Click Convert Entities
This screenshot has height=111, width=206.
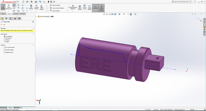(x=36, y=7)
